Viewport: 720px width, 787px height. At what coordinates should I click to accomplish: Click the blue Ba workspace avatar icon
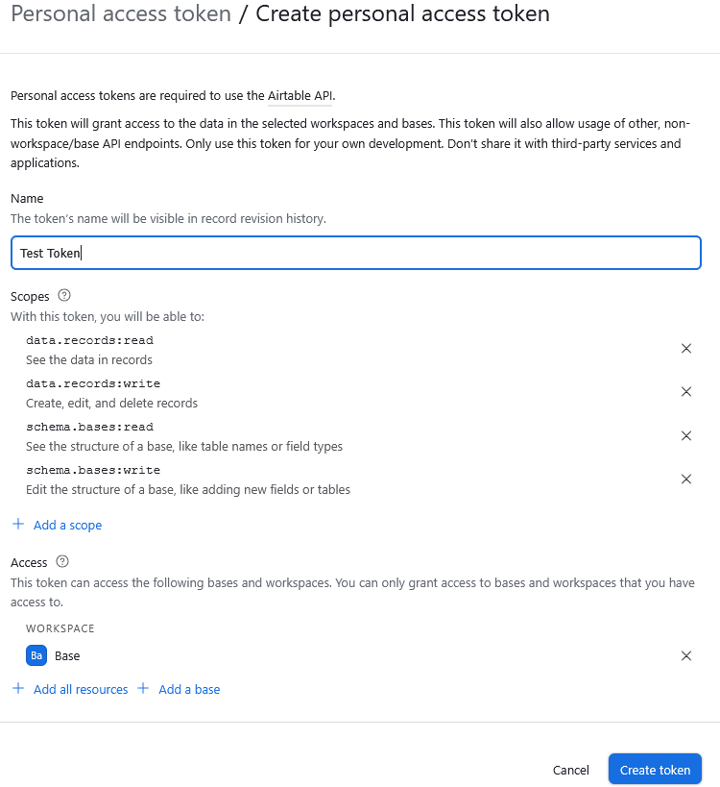(36, 654)
